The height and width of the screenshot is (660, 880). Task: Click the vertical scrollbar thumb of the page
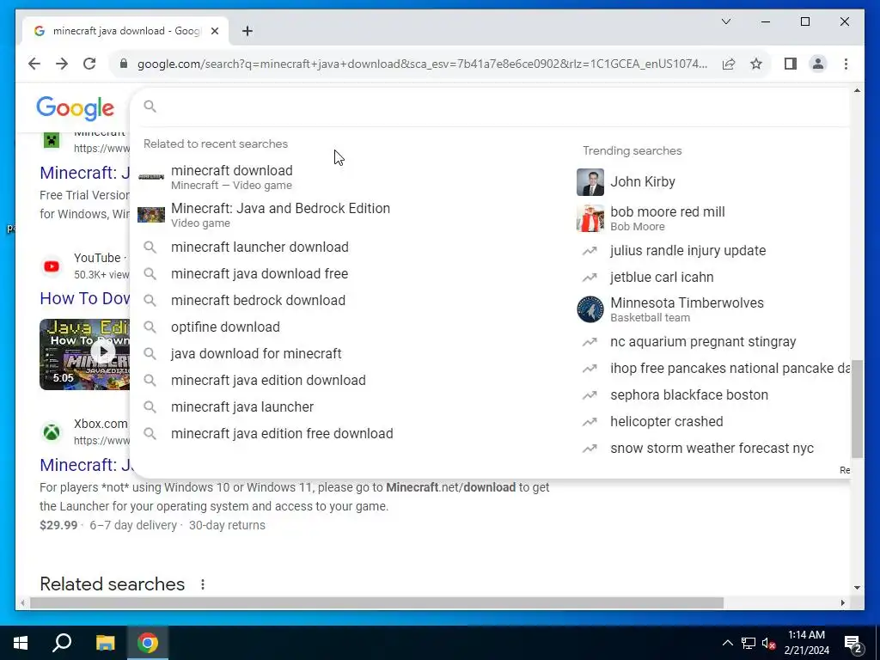[857, 408]
